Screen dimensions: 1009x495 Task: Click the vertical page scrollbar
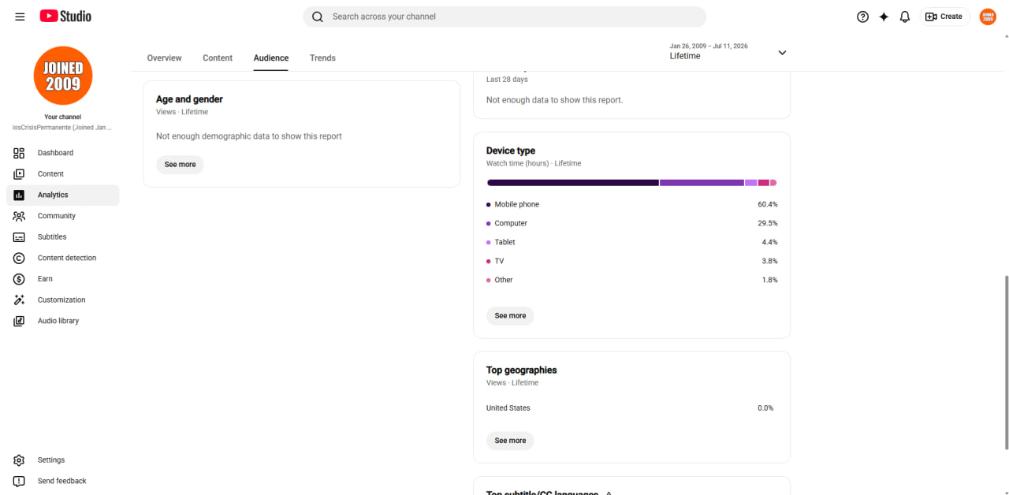(x=1006, y=363)
